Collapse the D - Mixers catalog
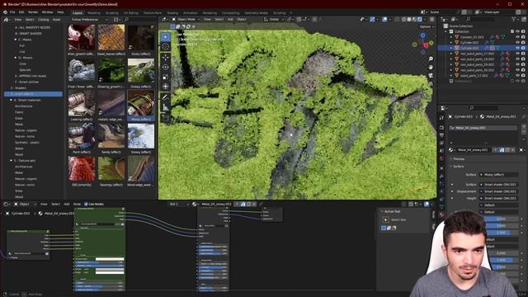Image resolution: width=528 pixels, height=297 pixels. pyautogui.click(x=16, y=58)
